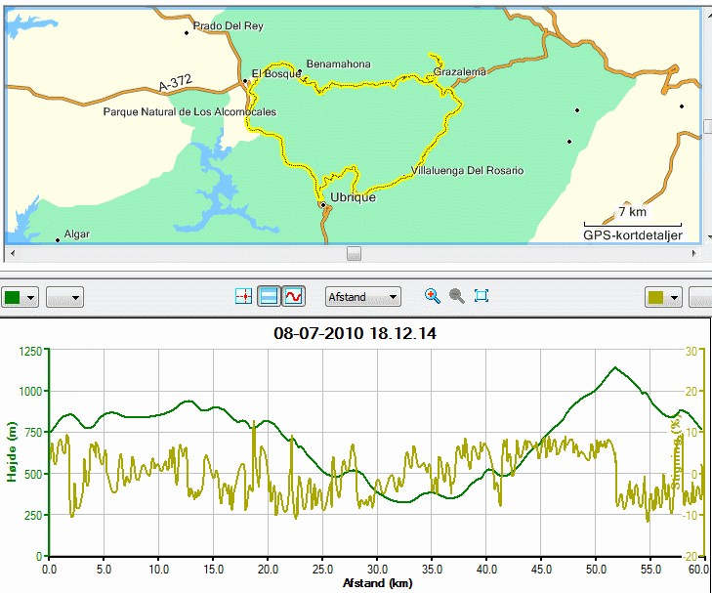Click the El Bosque town label
Image resolution: width=712 pixels, height=593 pixels.
276,73
